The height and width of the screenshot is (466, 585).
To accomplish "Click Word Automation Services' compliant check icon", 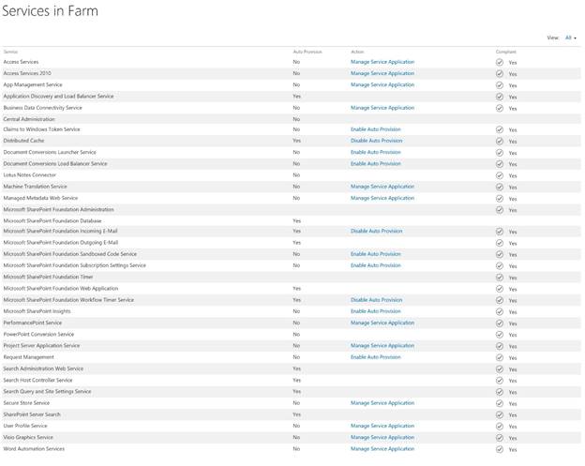I will [500, 449].
